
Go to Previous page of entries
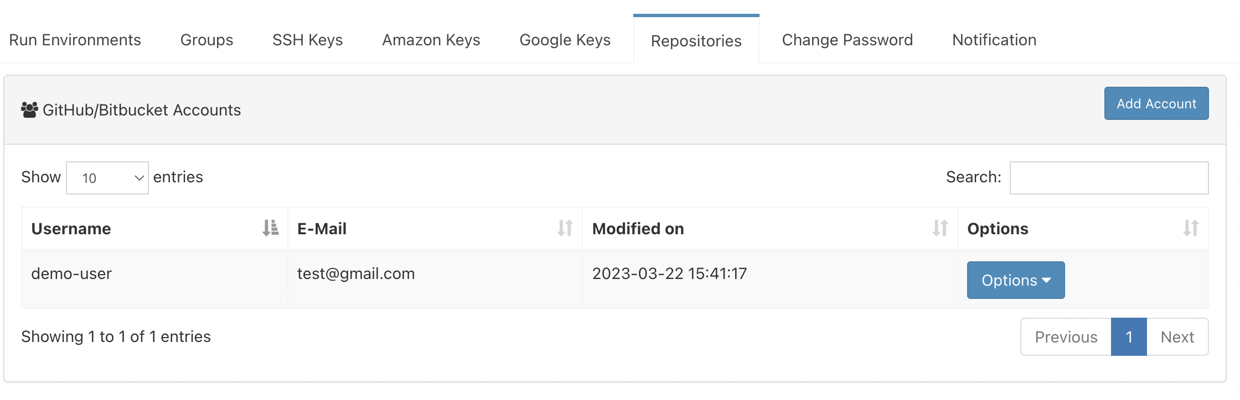point(1066,337)
